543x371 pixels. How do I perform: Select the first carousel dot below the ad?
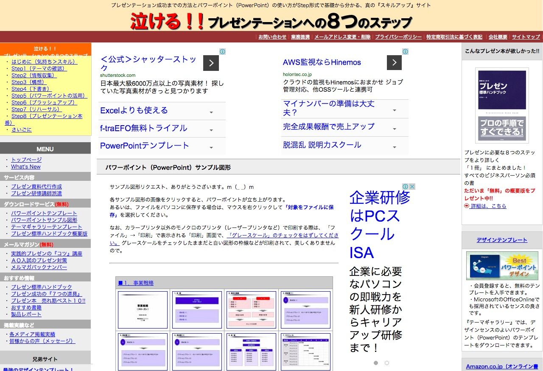tap(375, 363)
